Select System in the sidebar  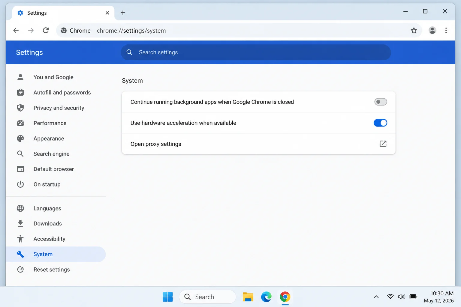56,254
